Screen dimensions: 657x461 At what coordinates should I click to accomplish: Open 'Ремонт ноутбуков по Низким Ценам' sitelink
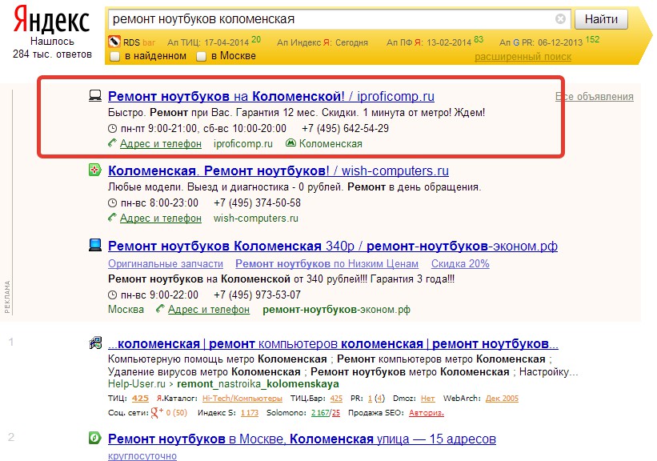pyautogui.click(x=326, y=263)
